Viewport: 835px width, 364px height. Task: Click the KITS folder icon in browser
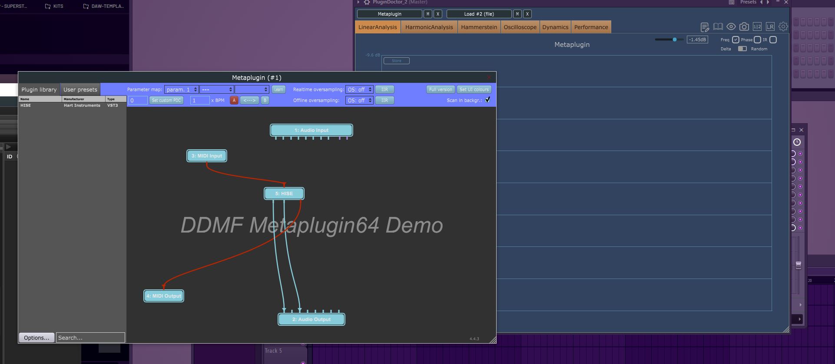tap(48, 6)
